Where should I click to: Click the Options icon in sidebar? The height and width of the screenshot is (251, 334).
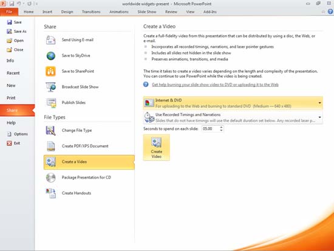tap(9, 134)
